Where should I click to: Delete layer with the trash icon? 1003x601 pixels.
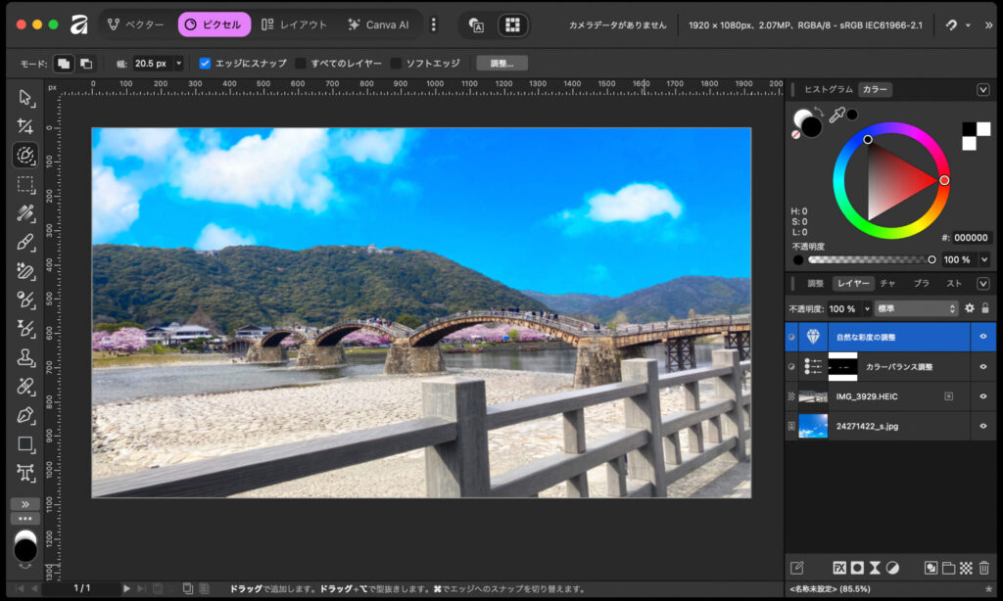tap(984, 568)
